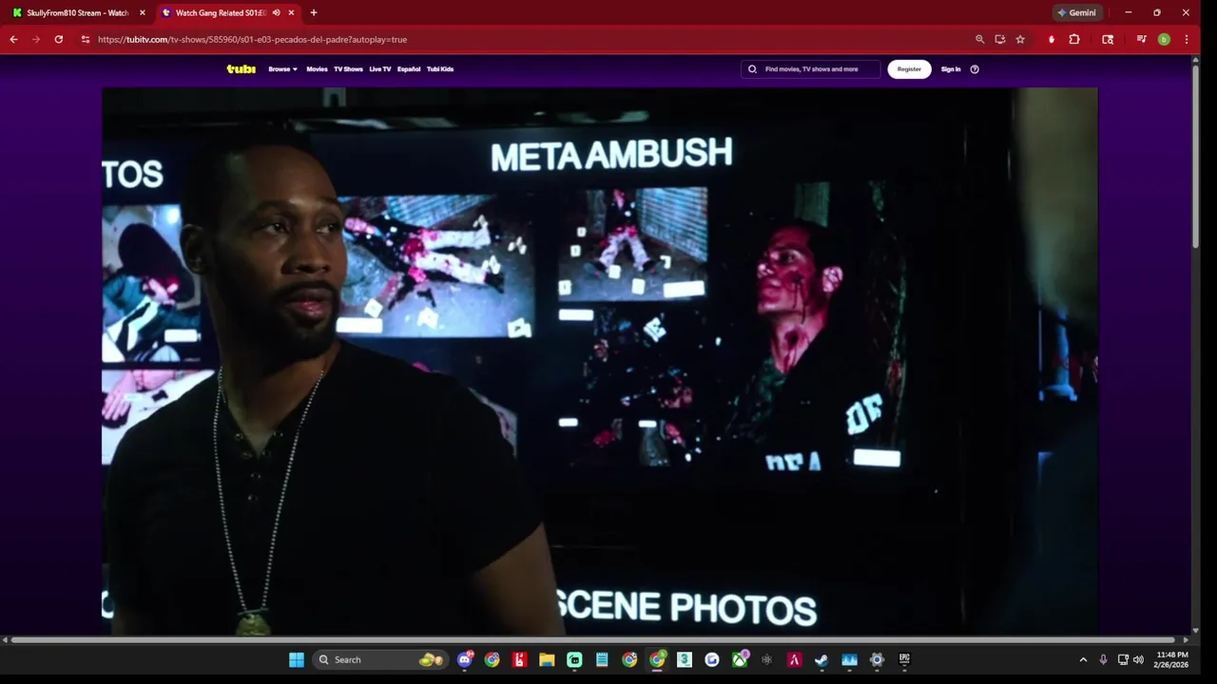Image resolution: width=1217 pixels, height=684 pixels.
Task: Open the Extensions puzzle icon
Action: [x=1074, y=39]
